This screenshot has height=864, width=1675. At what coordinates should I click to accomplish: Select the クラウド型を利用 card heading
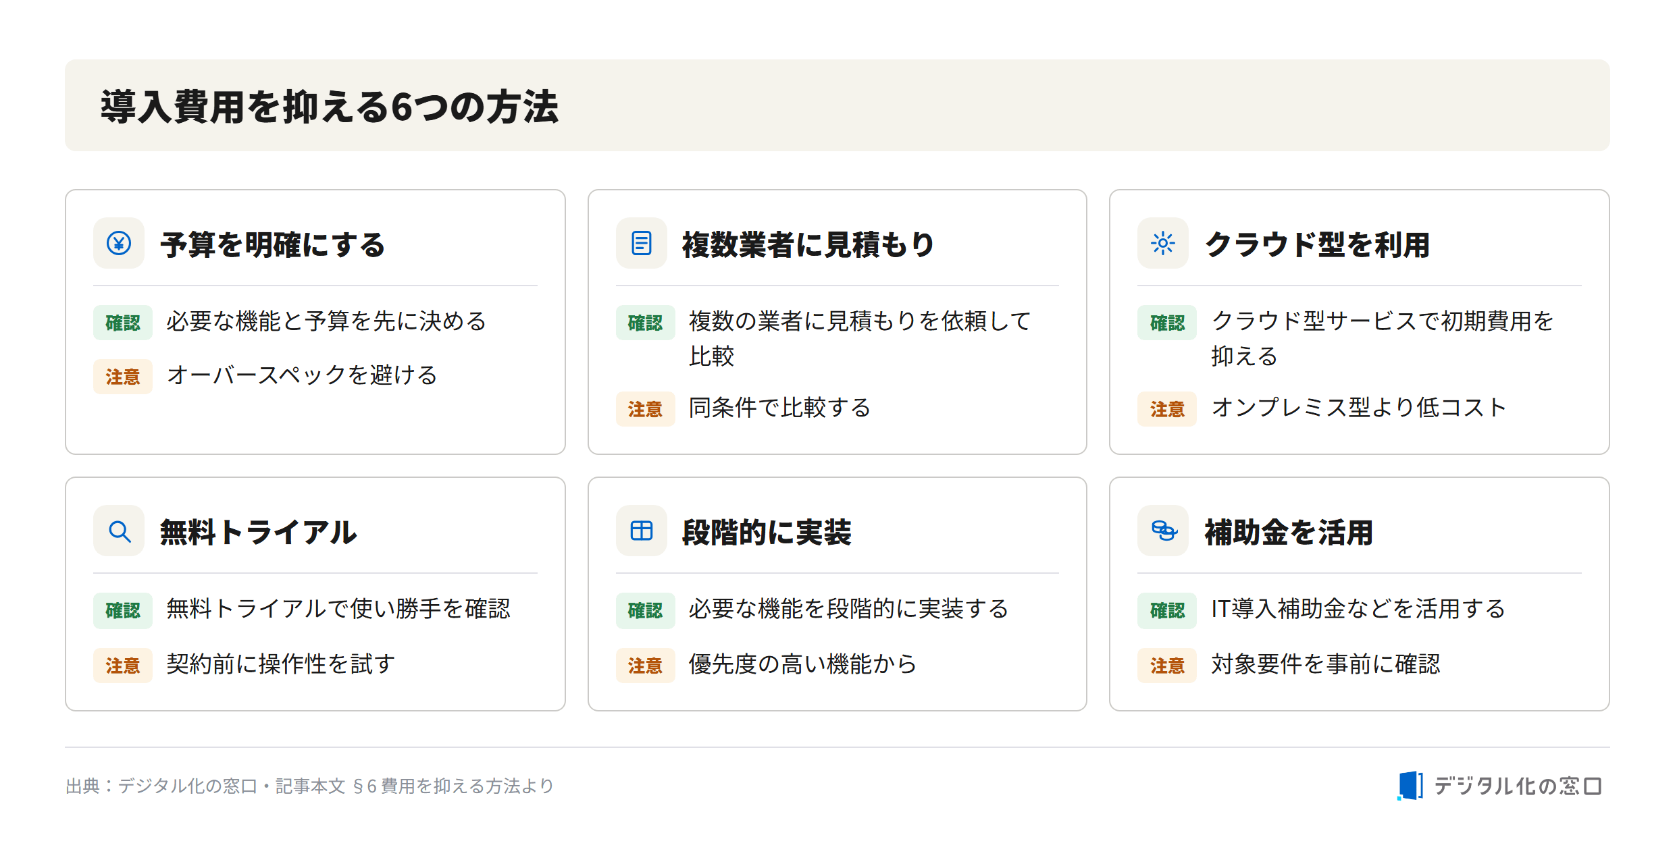[x=1317, y=244]
